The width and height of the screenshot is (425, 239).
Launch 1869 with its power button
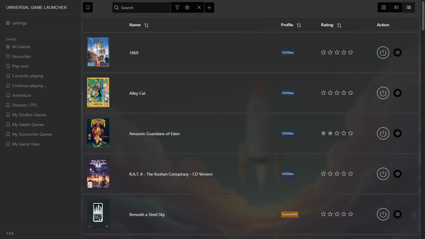click(x=383, y=53)
